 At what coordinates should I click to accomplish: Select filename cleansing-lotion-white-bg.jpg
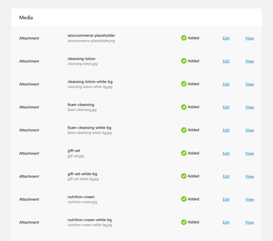(x=90, y=87)
